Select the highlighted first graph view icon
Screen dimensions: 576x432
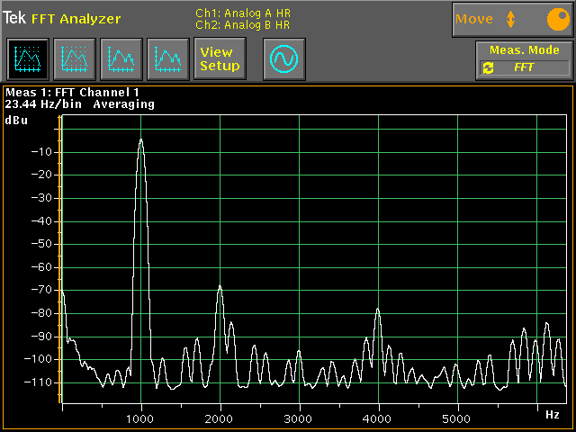[28, 59]
